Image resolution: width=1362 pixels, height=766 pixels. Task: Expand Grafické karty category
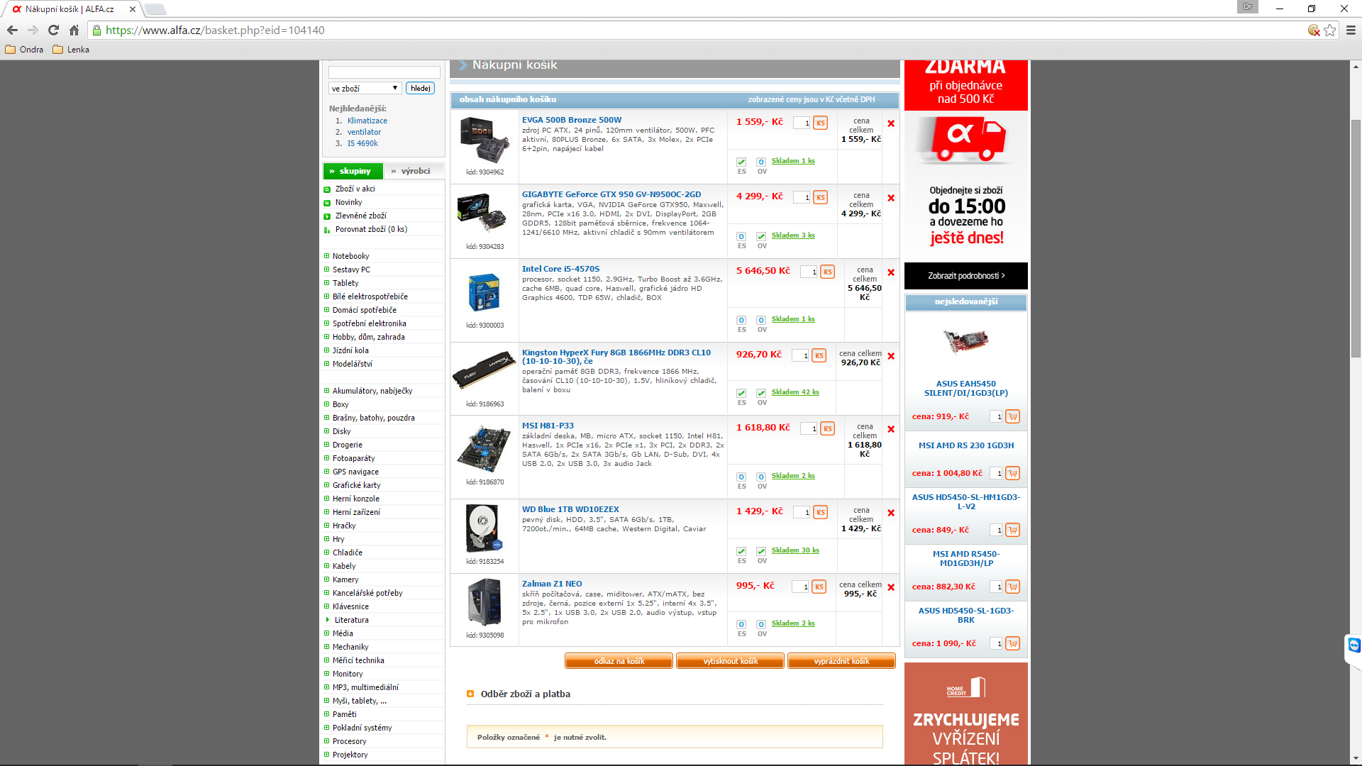(327, 485)
